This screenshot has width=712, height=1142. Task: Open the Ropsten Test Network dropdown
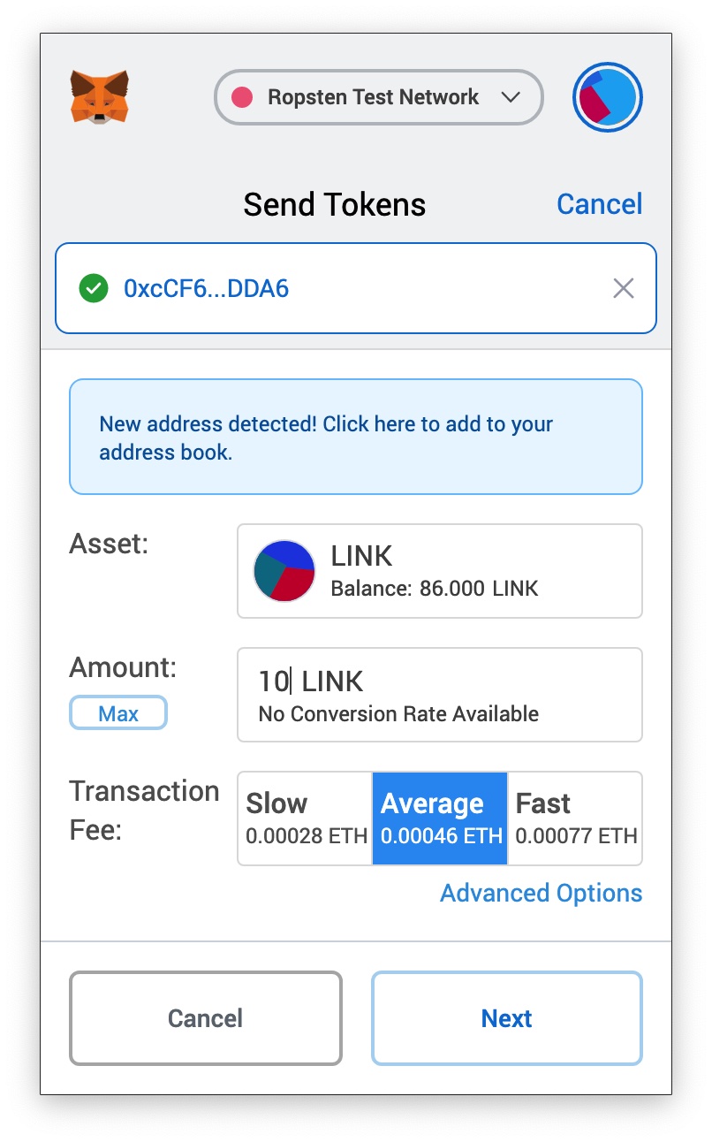click(378, 97)
